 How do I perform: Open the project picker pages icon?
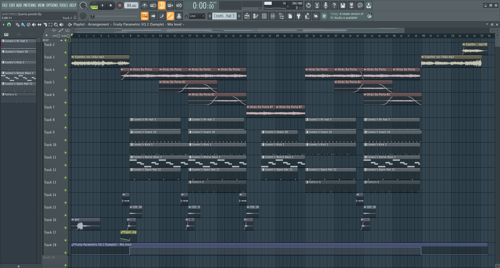coord(290,16)
